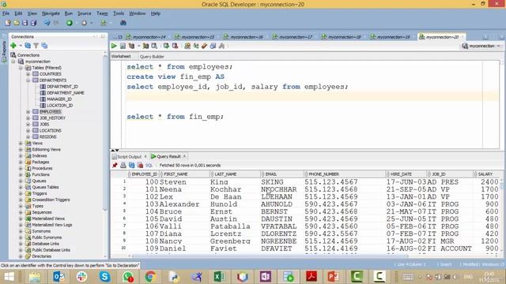Click the SQL History icon in worksheet toolbar
This screenshot has height=284, width=506.
tap(213, 46)
